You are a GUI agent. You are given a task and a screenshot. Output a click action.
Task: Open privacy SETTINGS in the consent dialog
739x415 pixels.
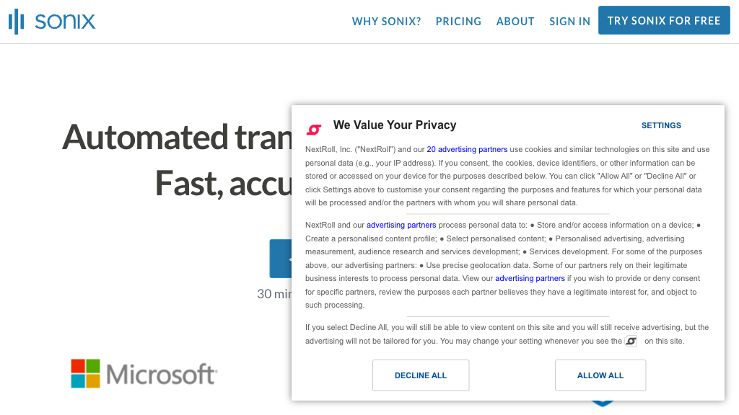coord(661,125)
